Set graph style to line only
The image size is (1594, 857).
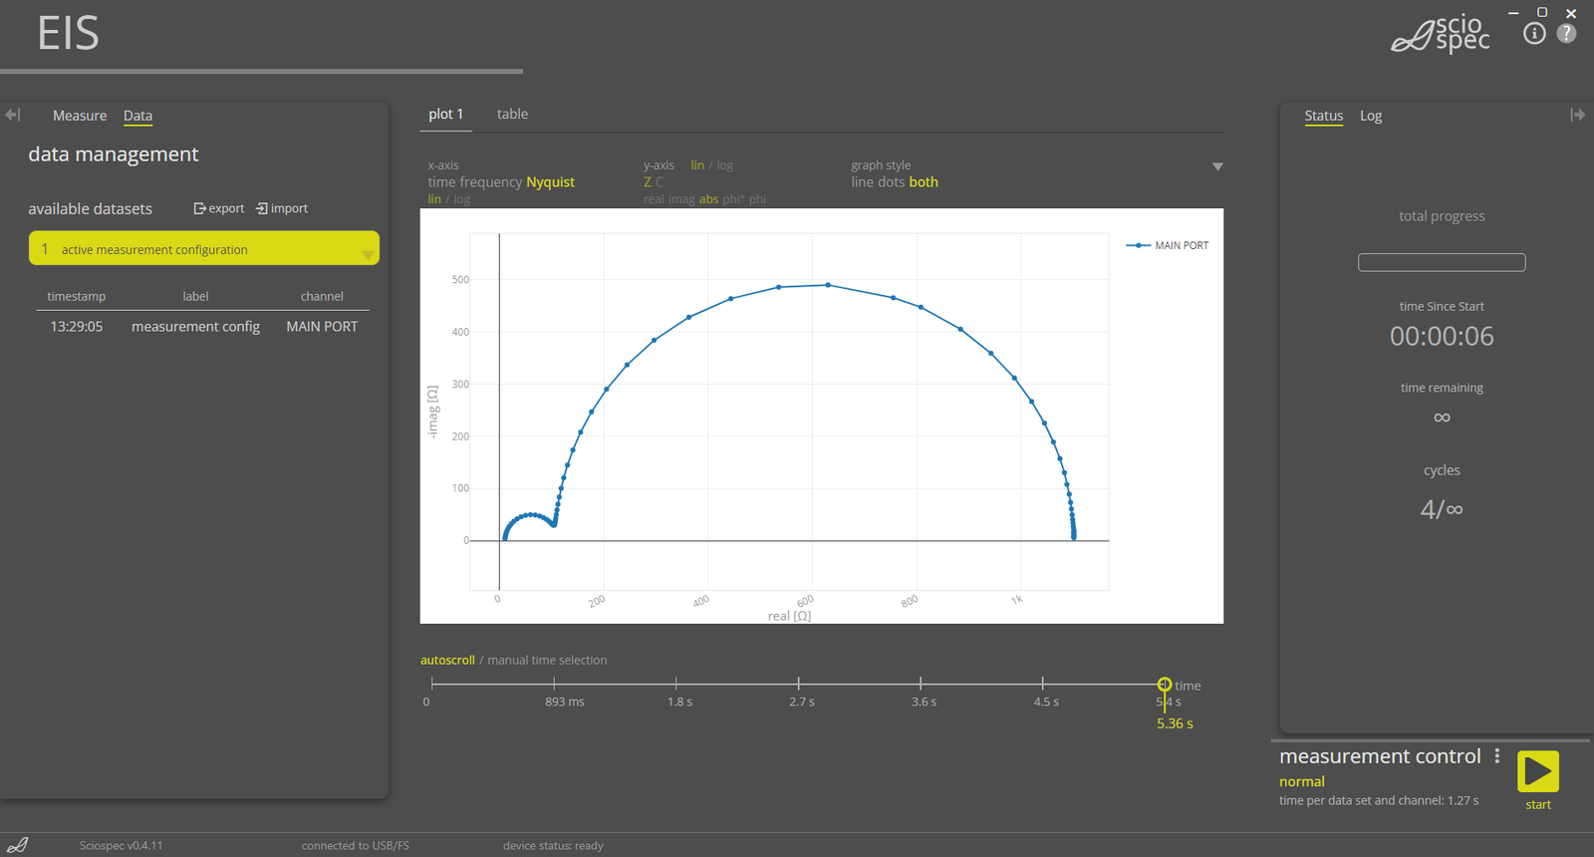(x=863, y=182)
